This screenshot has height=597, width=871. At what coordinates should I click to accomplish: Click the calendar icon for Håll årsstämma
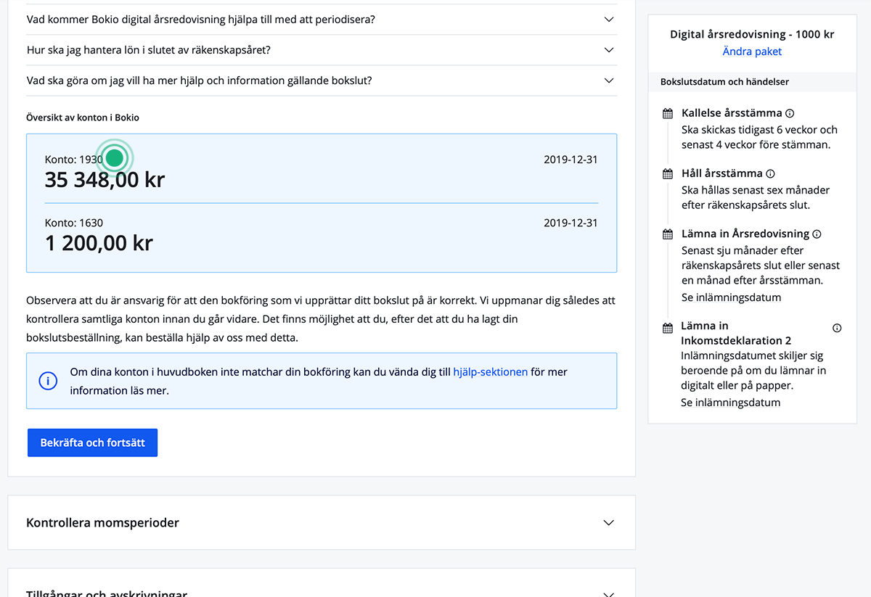pyautogui.click(x=668, y=174)
